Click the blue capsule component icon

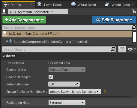point(10,42)
